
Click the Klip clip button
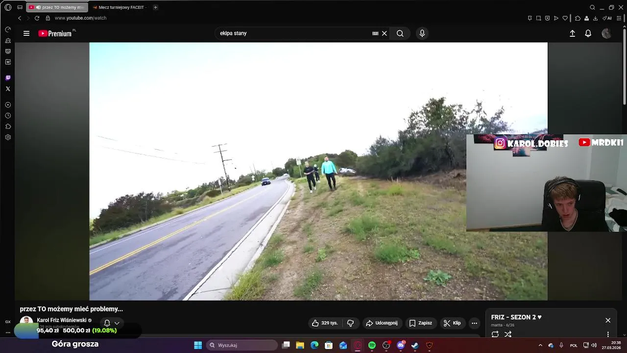point(452,323)
